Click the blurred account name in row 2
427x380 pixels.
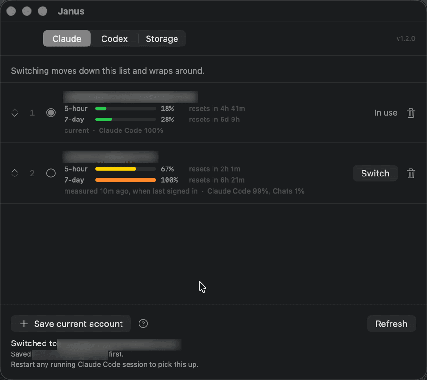[x=111, y=157]
